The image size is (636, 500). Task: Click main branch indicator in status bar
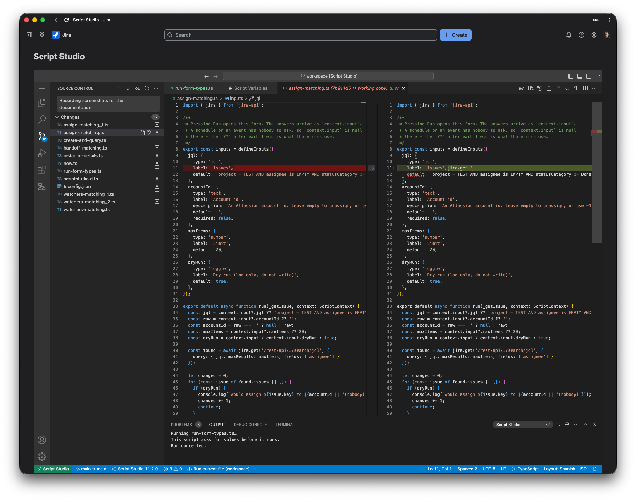(91, 469)
